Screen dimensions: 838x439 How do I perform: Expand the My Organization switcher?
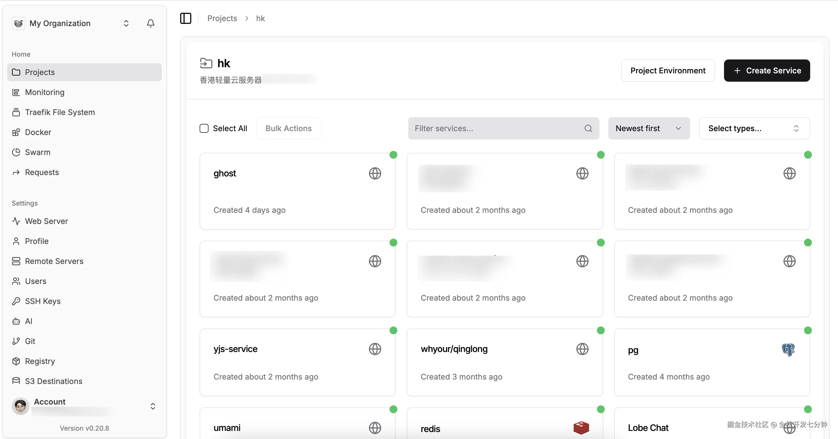pos(126,23)
